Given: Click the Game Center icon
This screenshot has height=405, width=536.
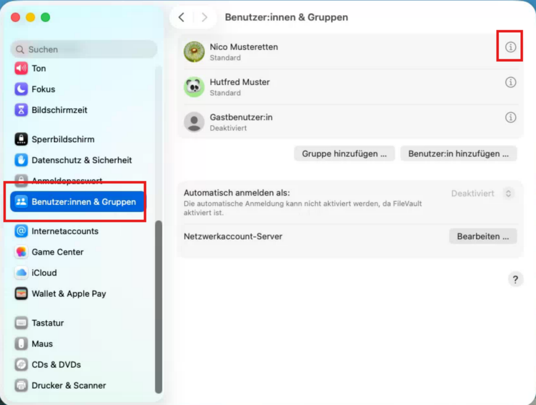Looking at the screenshot, I should tap(21, 252).
